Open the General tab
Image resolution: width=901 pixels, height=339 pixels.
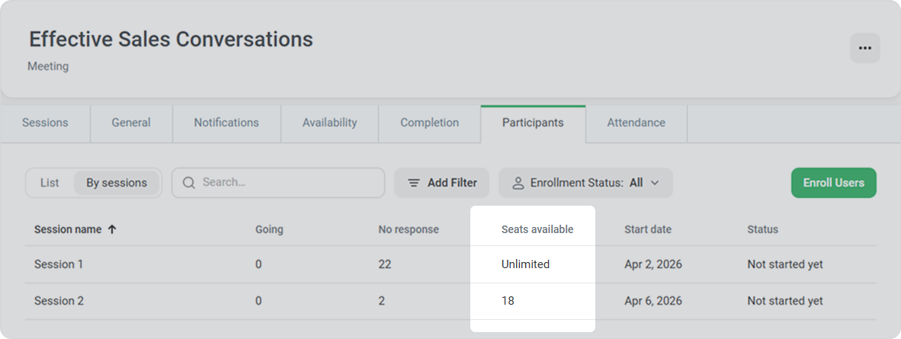click(x=131, y=123)
